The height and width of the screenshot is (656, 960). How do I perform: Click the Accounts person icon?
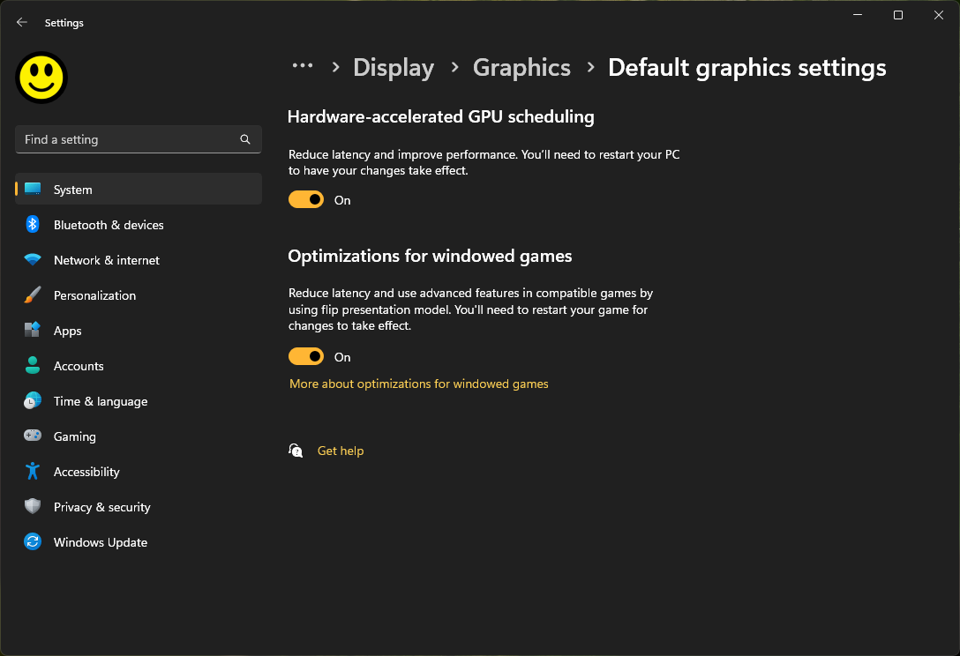click(x=33, y=366)
